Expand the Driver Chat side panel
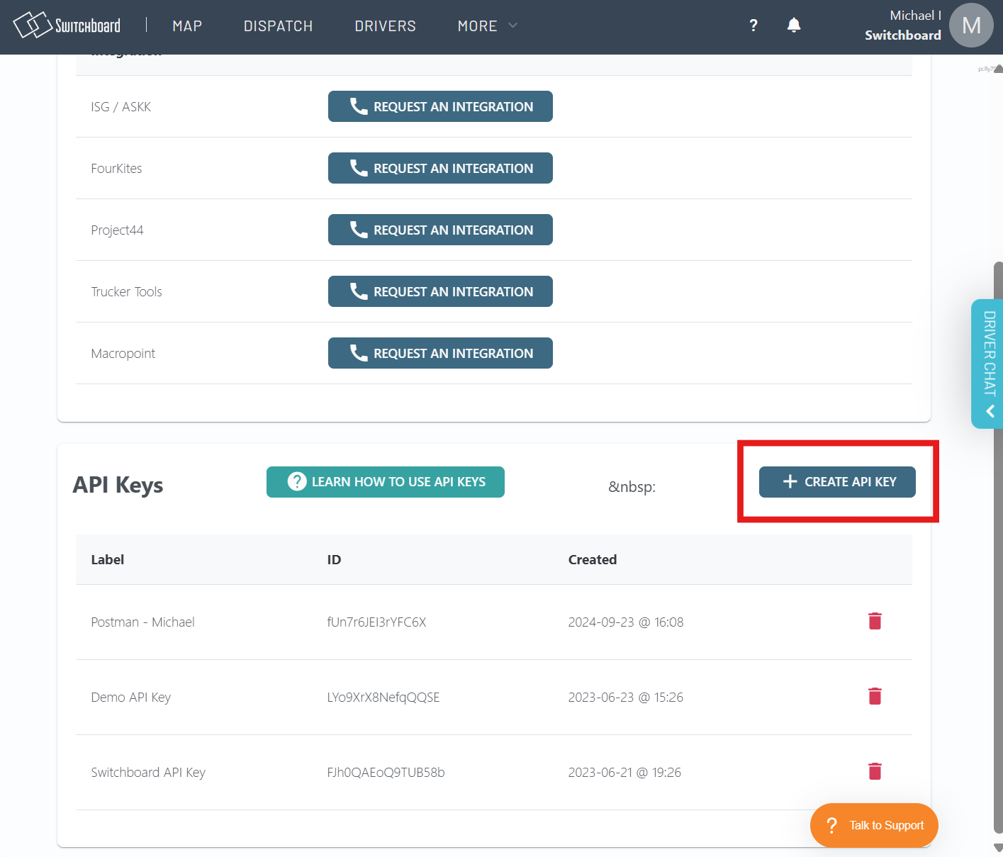 [989, 364]
